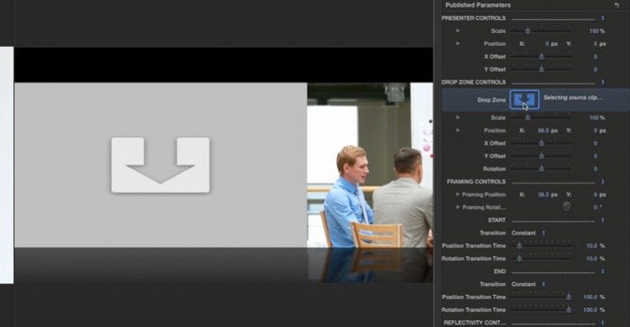Open the Drop Zone Controls section menu arrows
Screen dimensions: 630x327
pos(603,82)
